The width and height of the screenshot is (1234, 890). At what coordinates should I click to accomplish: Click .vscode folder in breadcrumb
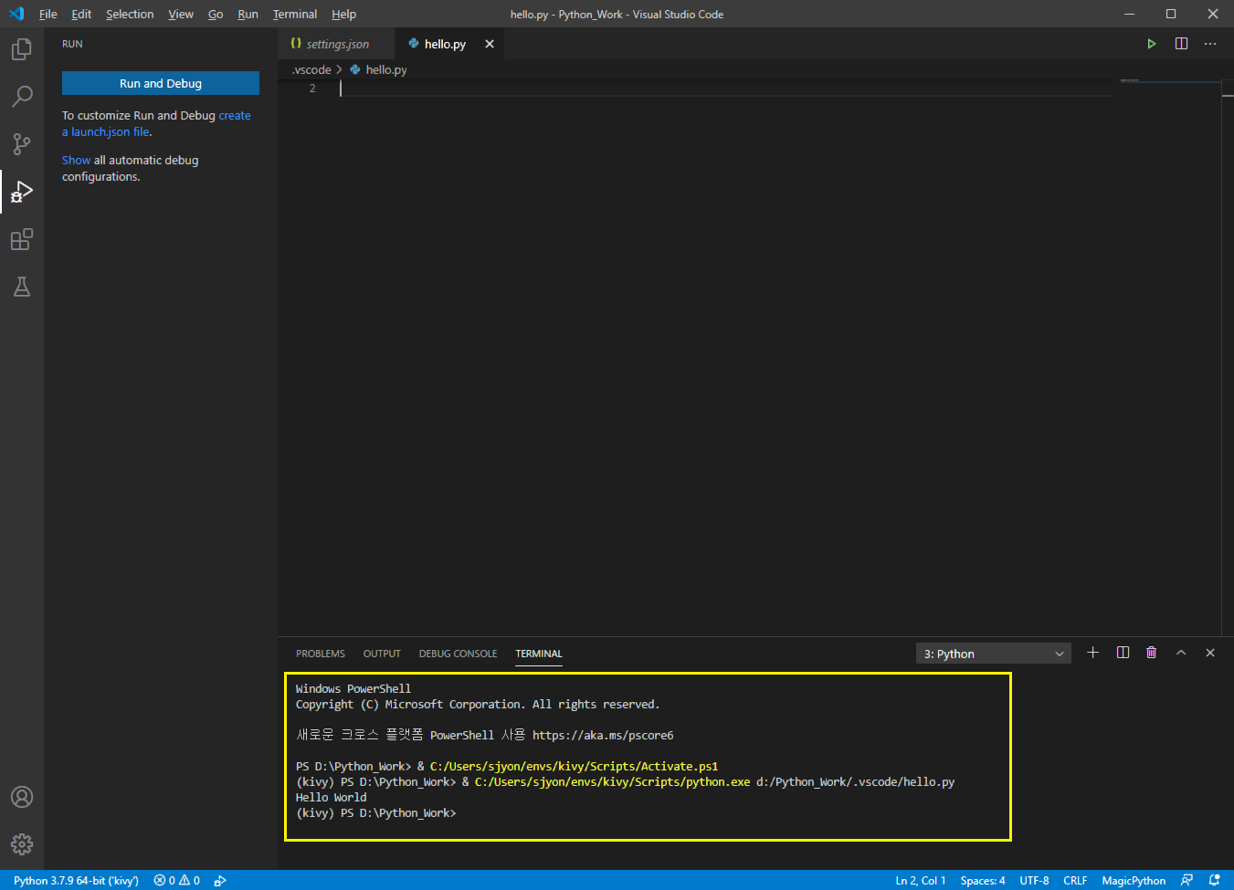311,69
